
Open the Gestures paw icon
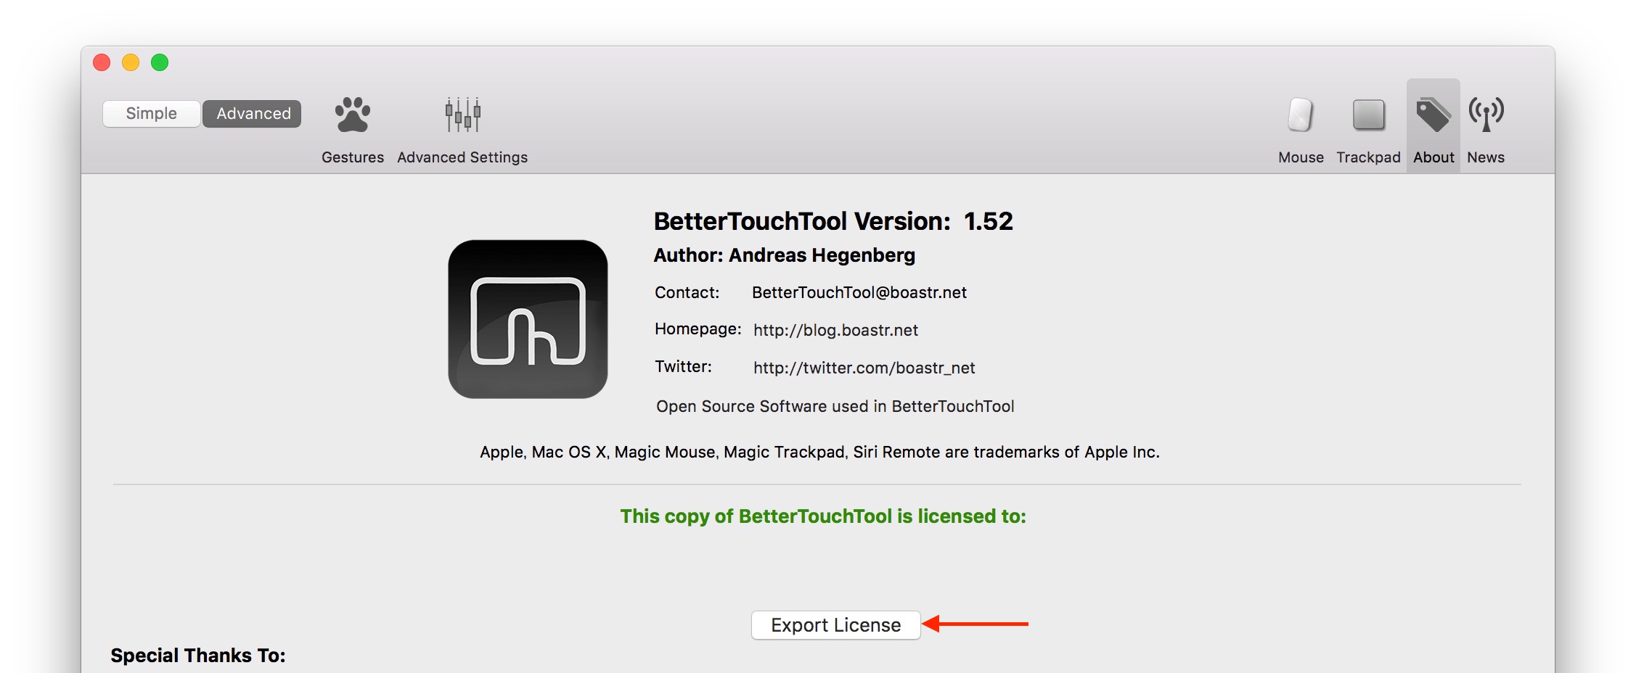click(353, 115)
